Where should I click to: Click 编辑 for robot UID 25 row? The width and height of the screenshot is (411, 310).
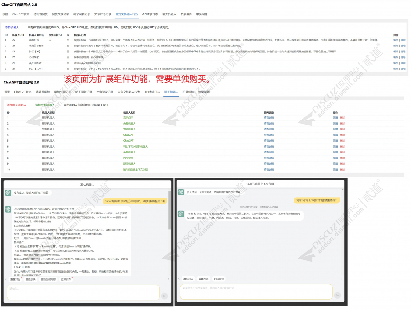pyautogui.click(x=396, y=40)
